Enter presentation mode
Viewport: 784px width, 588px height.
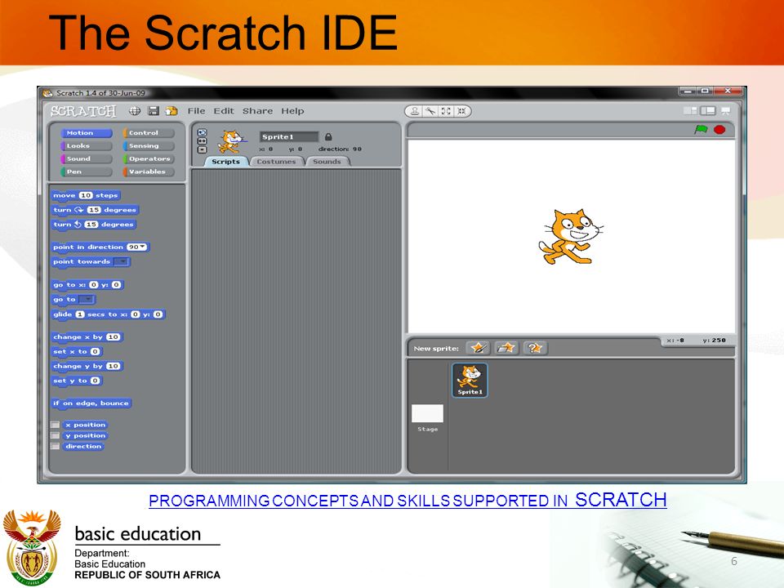coord(725,110)
